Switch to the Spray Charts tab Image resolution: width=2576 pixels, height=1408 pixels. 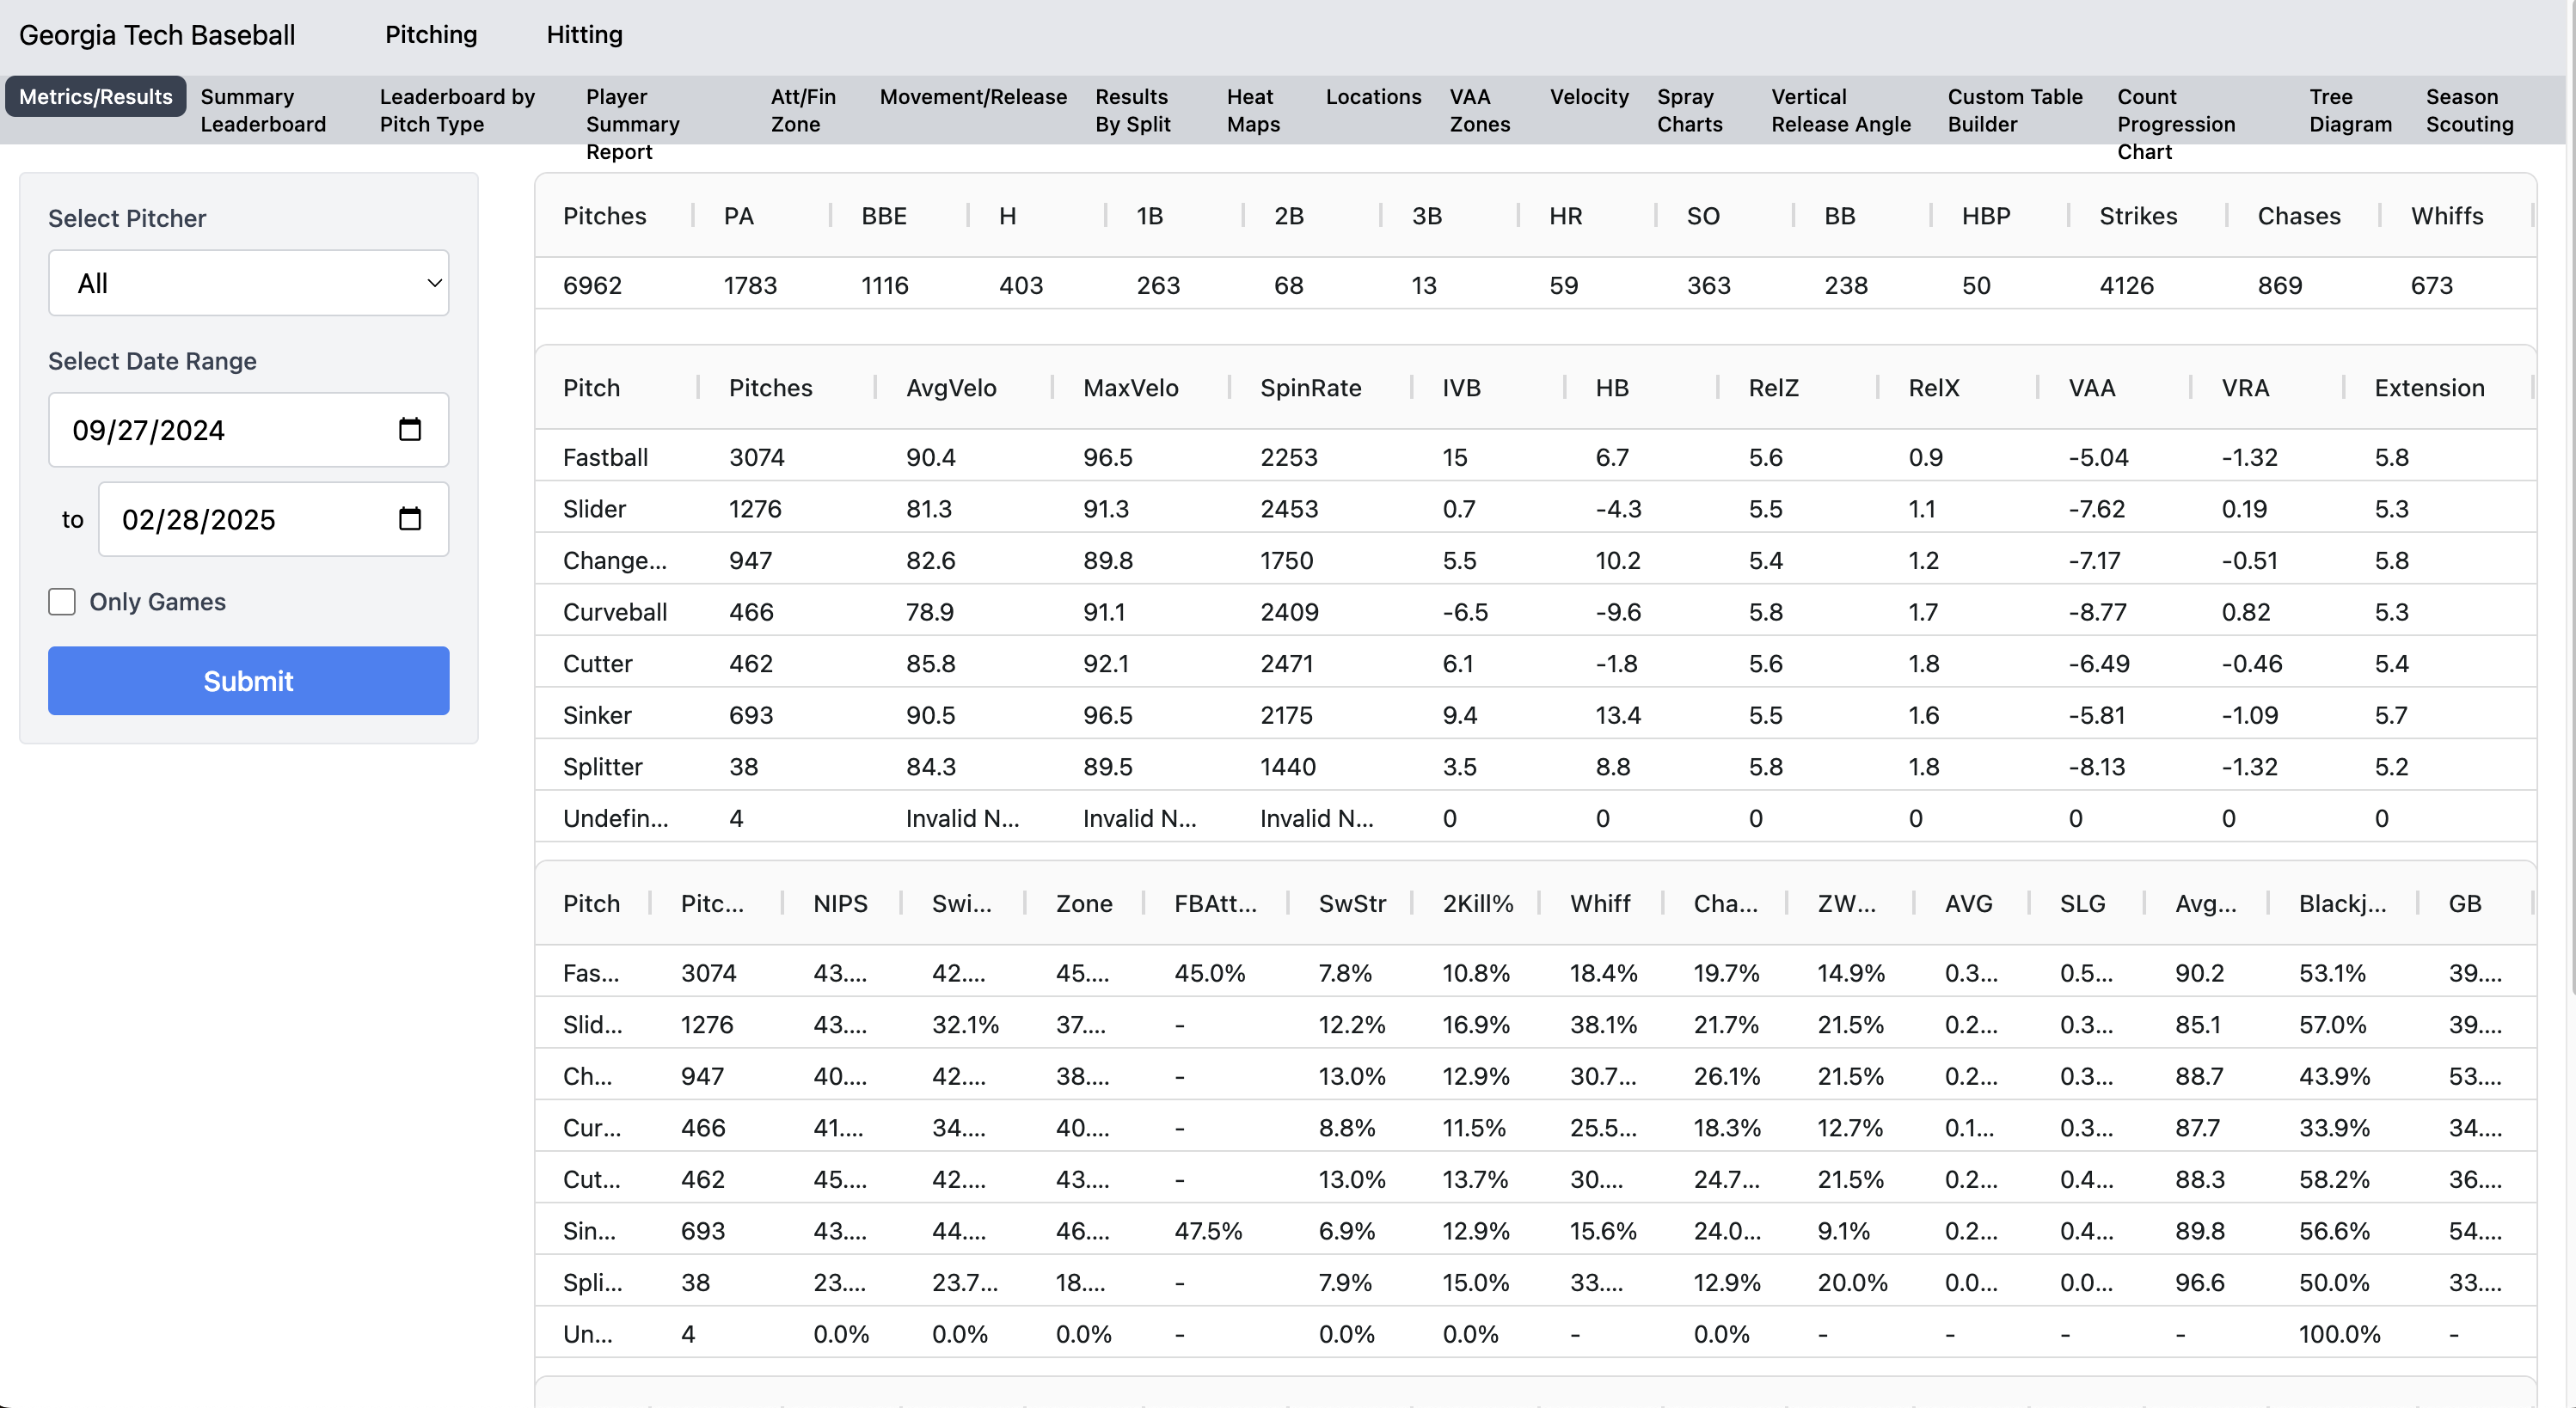[1689, 110]
